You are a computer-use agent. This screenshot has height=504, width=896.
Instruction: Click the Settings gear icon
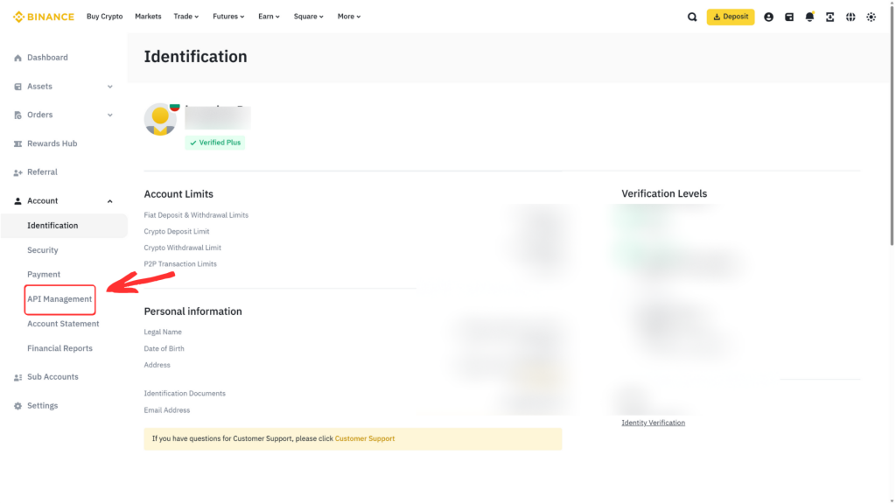[17, 406]
